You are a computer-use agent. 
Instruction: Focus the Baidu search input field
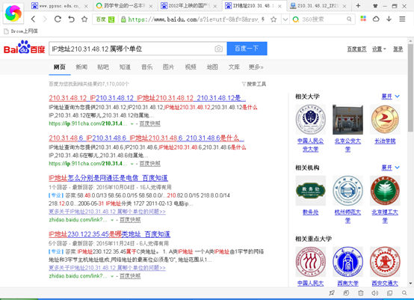tap(132, 49)
